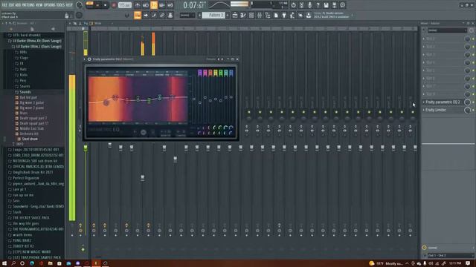Screen dimensions: 476x267
Task: Toggle the Fruity Limiter slot enable knob
Action: [x=467, y=110]
